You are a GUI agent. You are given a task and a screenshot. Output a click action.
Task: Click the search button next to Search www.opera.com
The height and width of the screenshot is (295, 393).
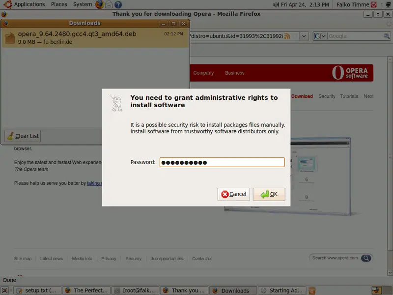(366, 258)
